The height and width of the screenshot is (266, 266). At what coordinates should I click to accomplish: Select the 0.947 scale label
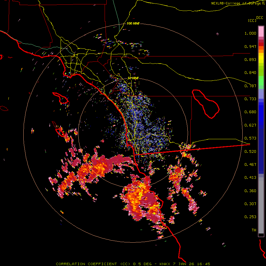click(250, 46)
